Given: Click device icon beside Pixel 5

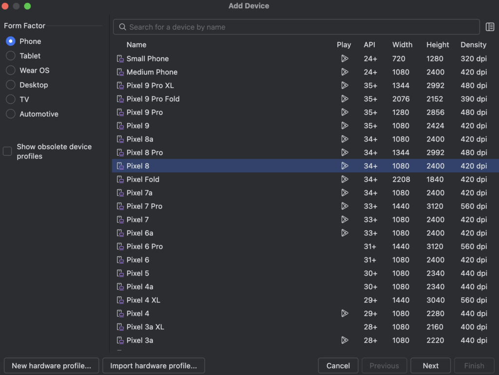Looking at the screenshot, I should 120,273.
